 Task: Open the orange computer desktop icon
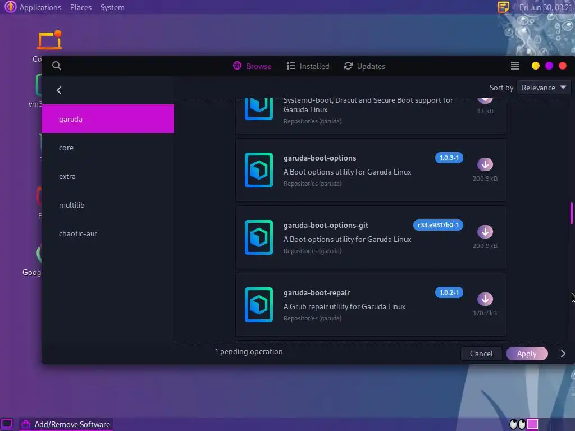click(49, 40)
